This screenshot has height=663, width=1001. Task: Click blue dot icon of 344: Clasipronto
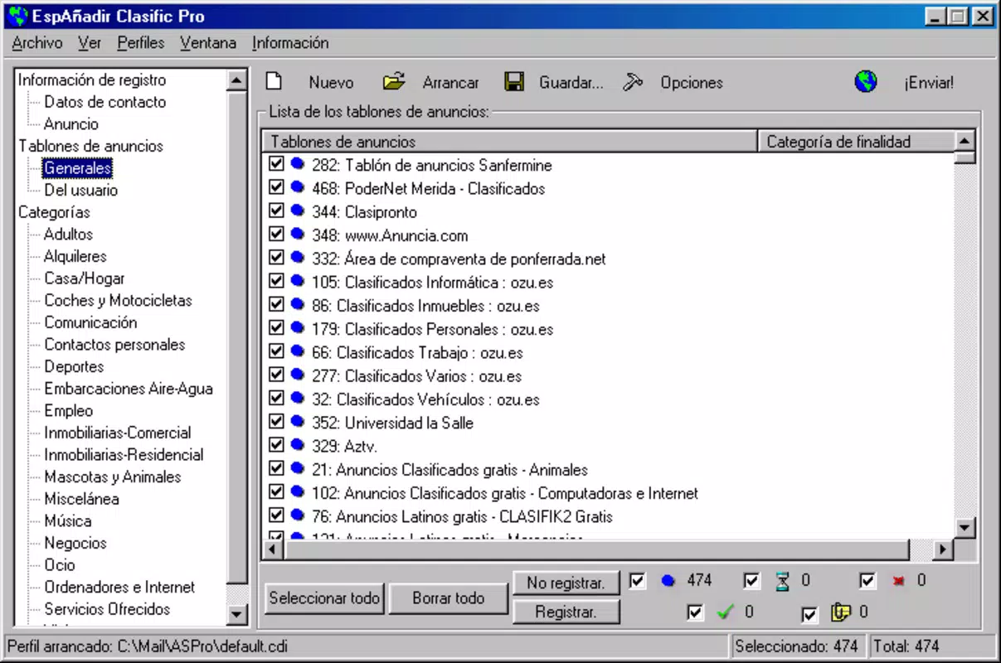coord(298,211)
